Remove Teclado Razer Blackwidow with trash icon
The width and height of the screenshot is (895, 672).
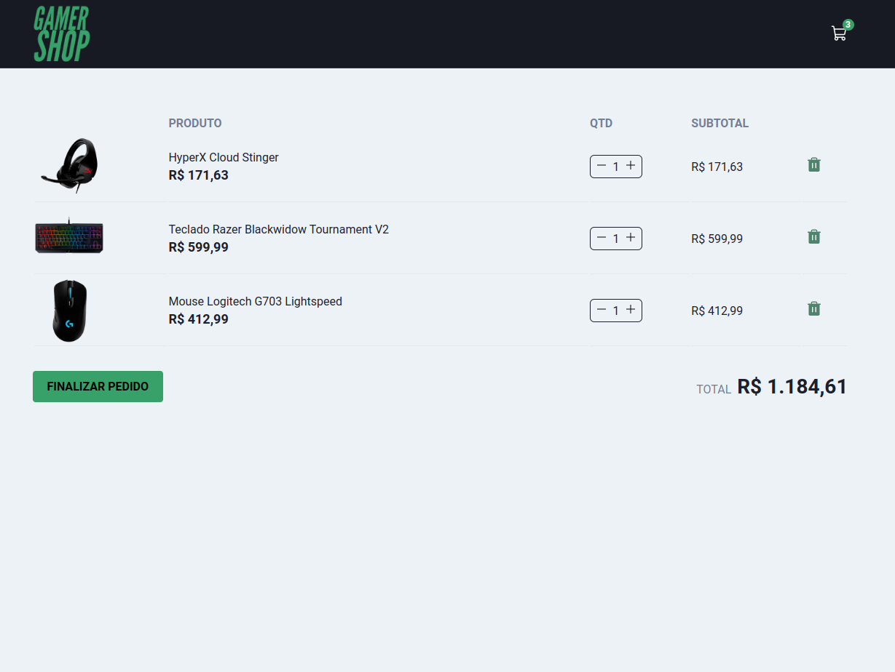point(814,237)
